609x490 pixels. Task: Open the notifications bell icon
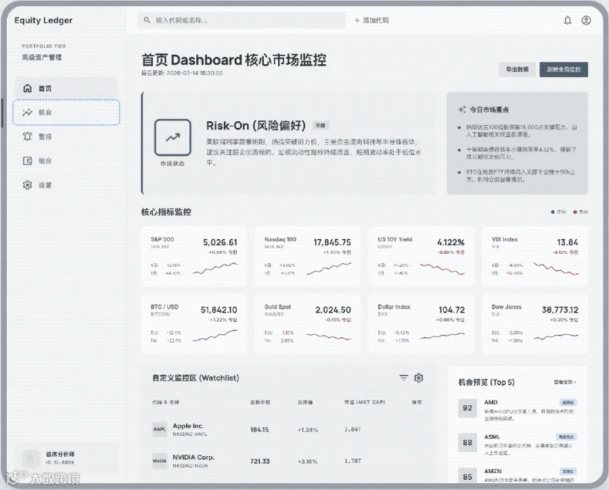tap(568, 20)
